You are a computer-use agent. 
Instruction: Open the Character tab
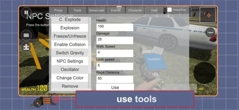pos(135,10)
